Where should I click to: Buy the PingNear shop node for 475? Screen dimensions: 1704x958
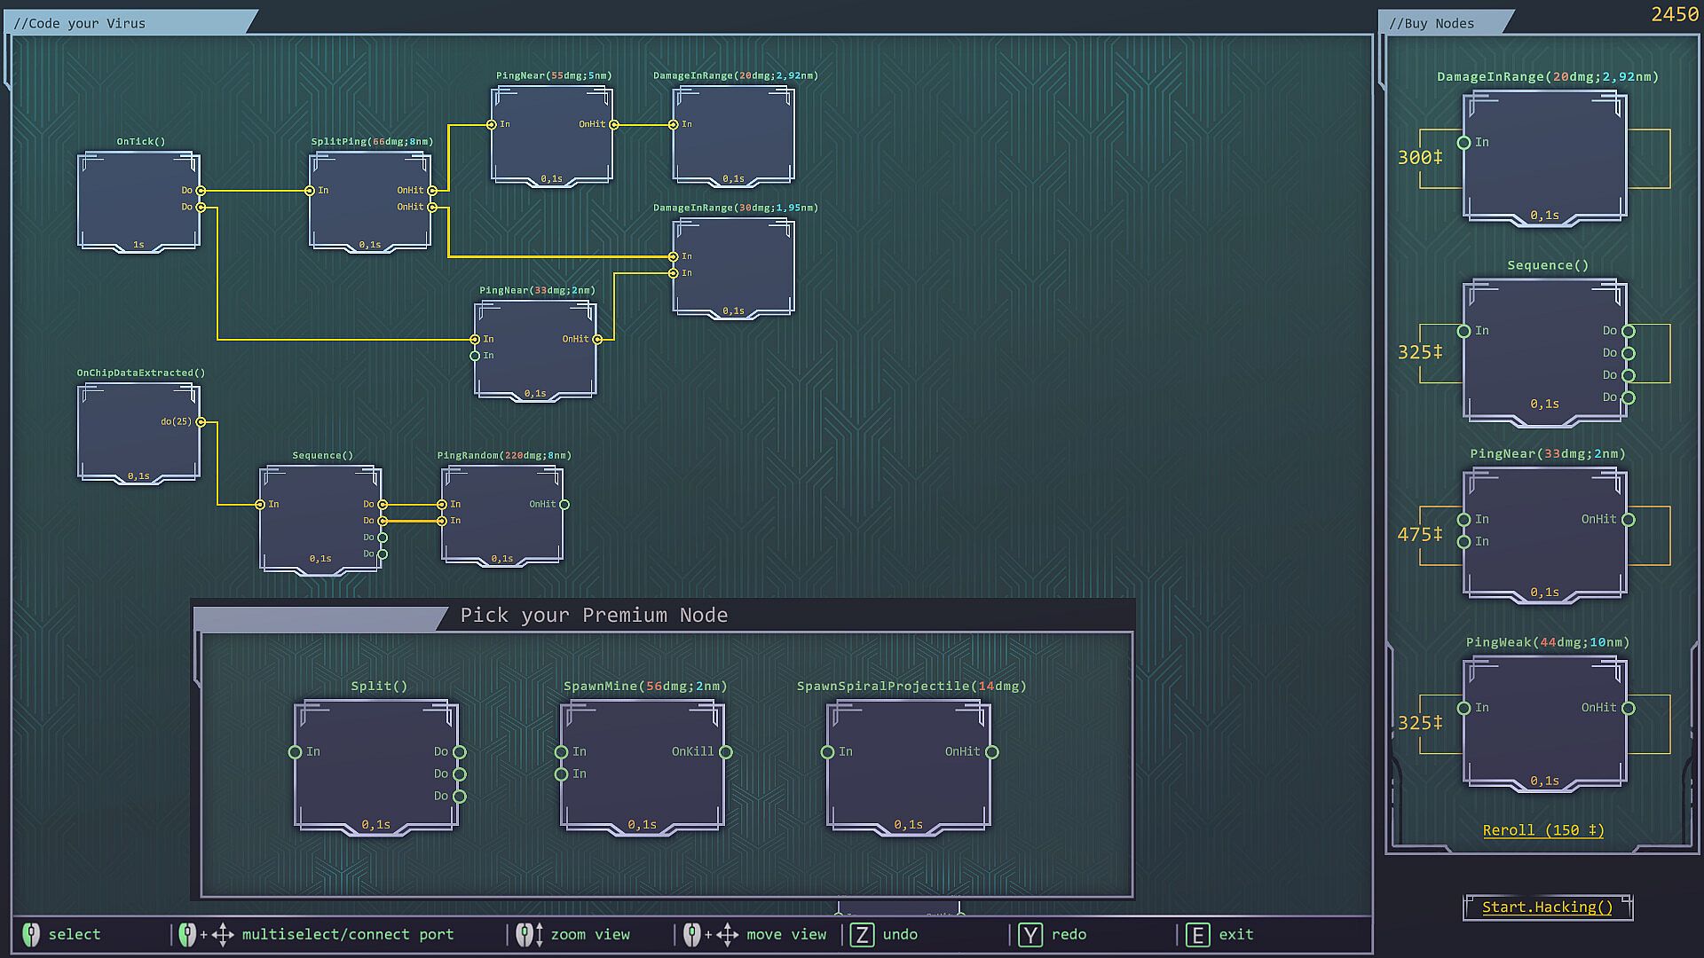pyautogui.click(x=1544, y=534)
